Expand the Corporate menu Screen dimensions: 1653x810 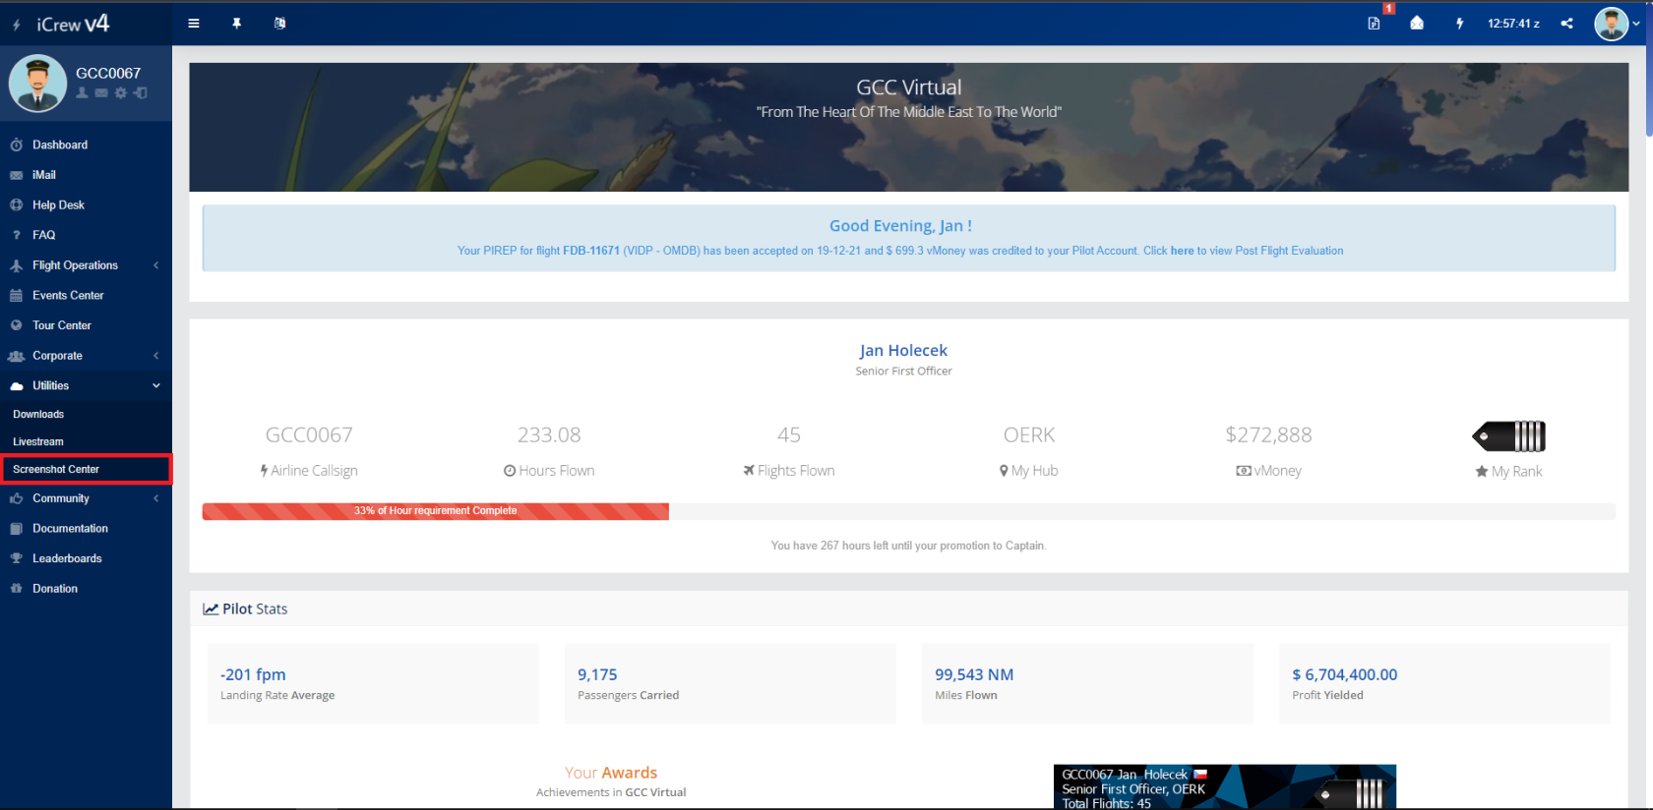coord(86,356)
